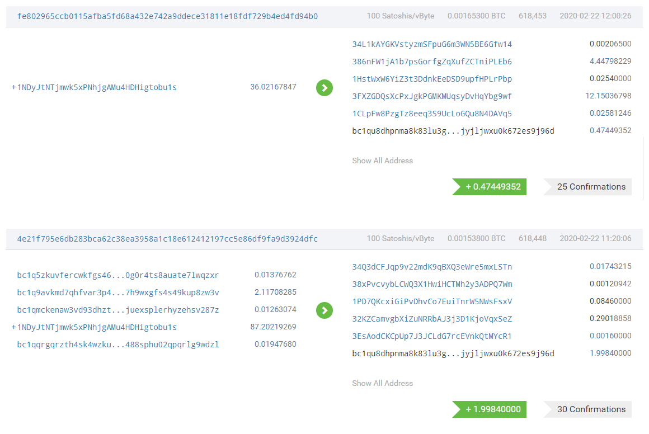Open transaction hash 4e21f795e6db283b

click(167, 239)
